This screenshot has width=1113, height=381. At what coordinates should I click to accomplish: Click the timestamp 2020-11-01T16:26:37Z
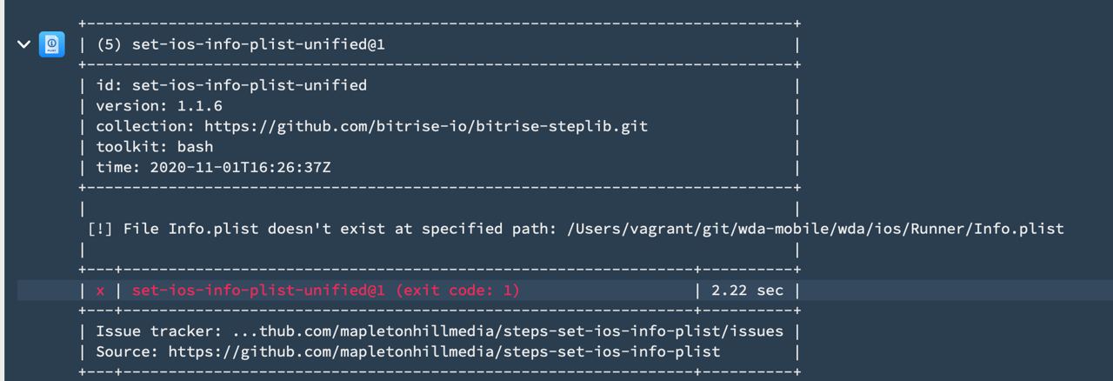pos(240,167)
